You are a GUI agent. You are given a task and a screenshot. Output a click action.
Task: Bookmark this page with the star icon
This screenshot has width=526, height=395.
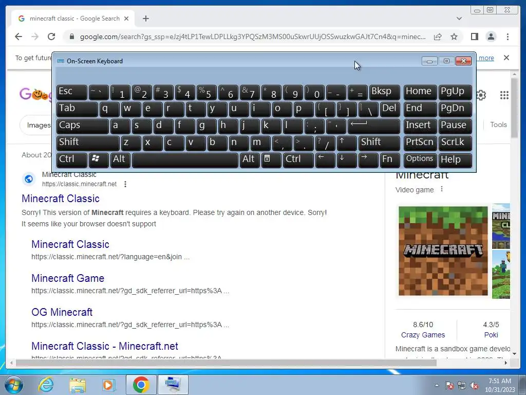tap(454, 37)
